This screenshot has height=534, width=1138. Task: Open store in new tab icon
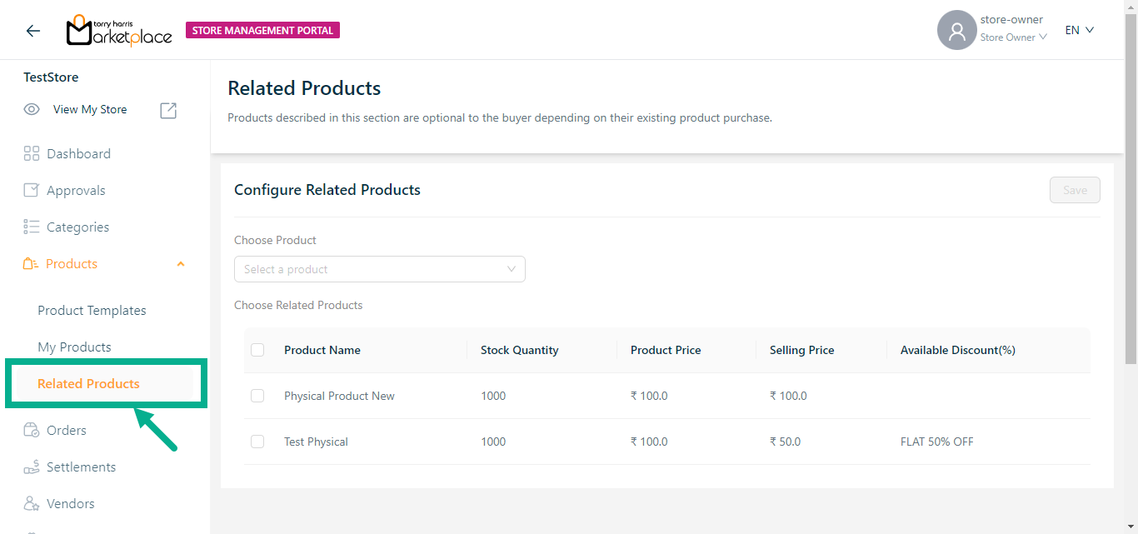point(168,110)
